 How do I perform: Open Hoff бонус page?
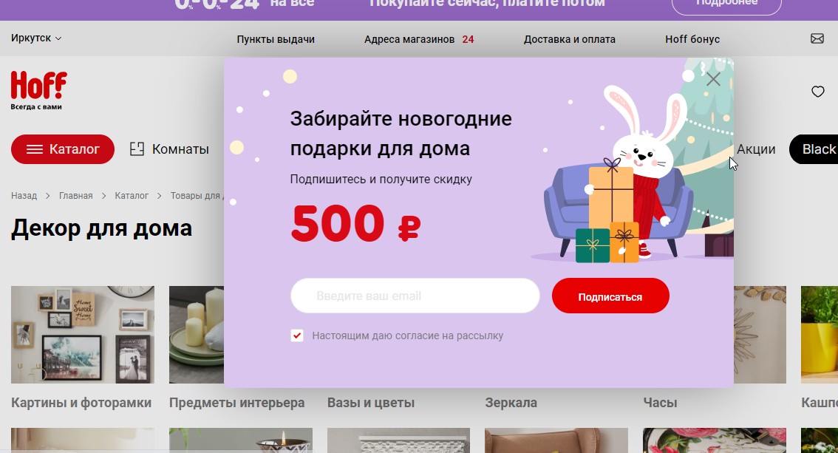point(692,39)
